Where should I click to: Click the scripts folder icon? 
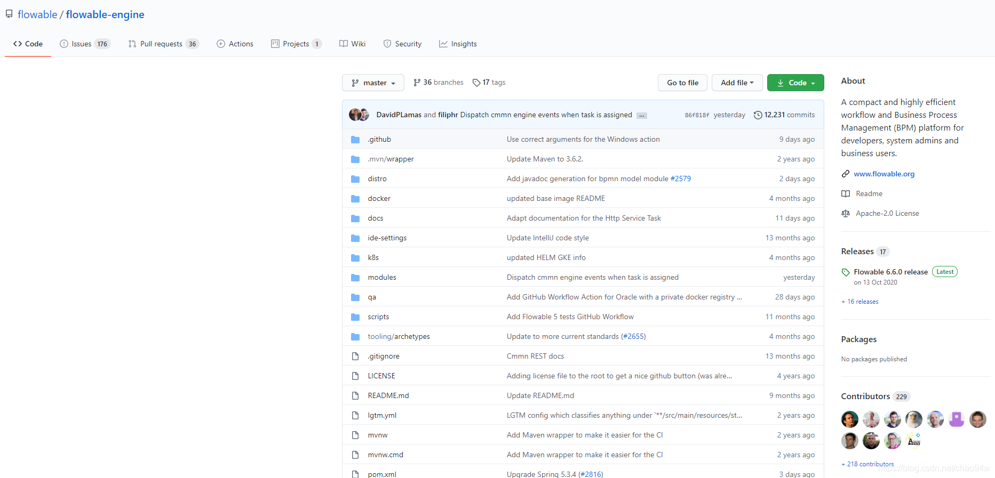(355, 317)
